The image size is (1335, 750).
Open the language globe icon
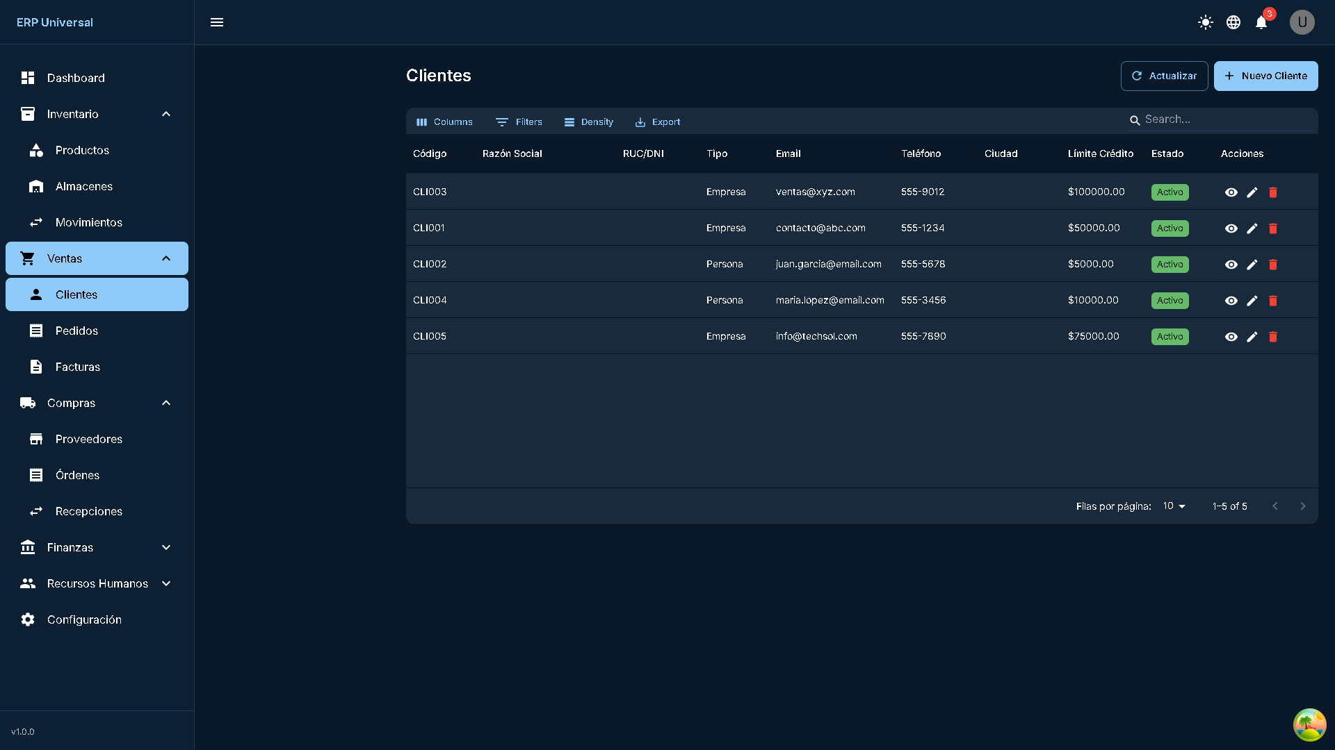click(x=1233, y=22)
